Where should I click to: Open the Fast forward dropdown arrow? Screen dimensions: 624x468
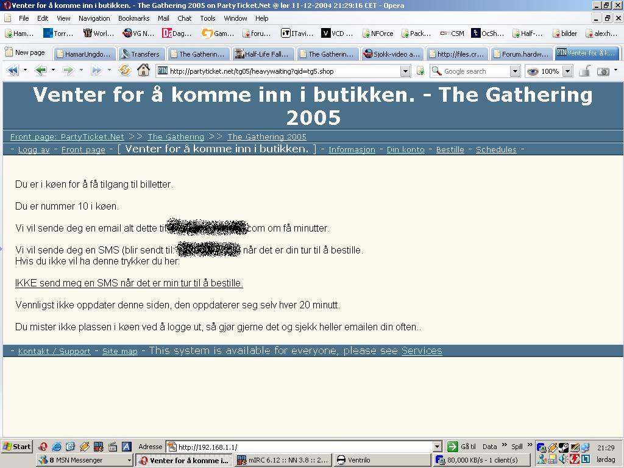pos(109,70)
